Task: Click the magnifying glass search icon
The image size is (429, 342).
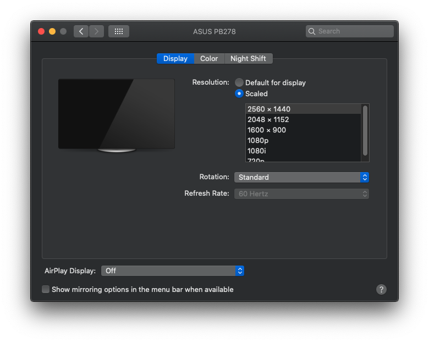Action: pos(312,31)
